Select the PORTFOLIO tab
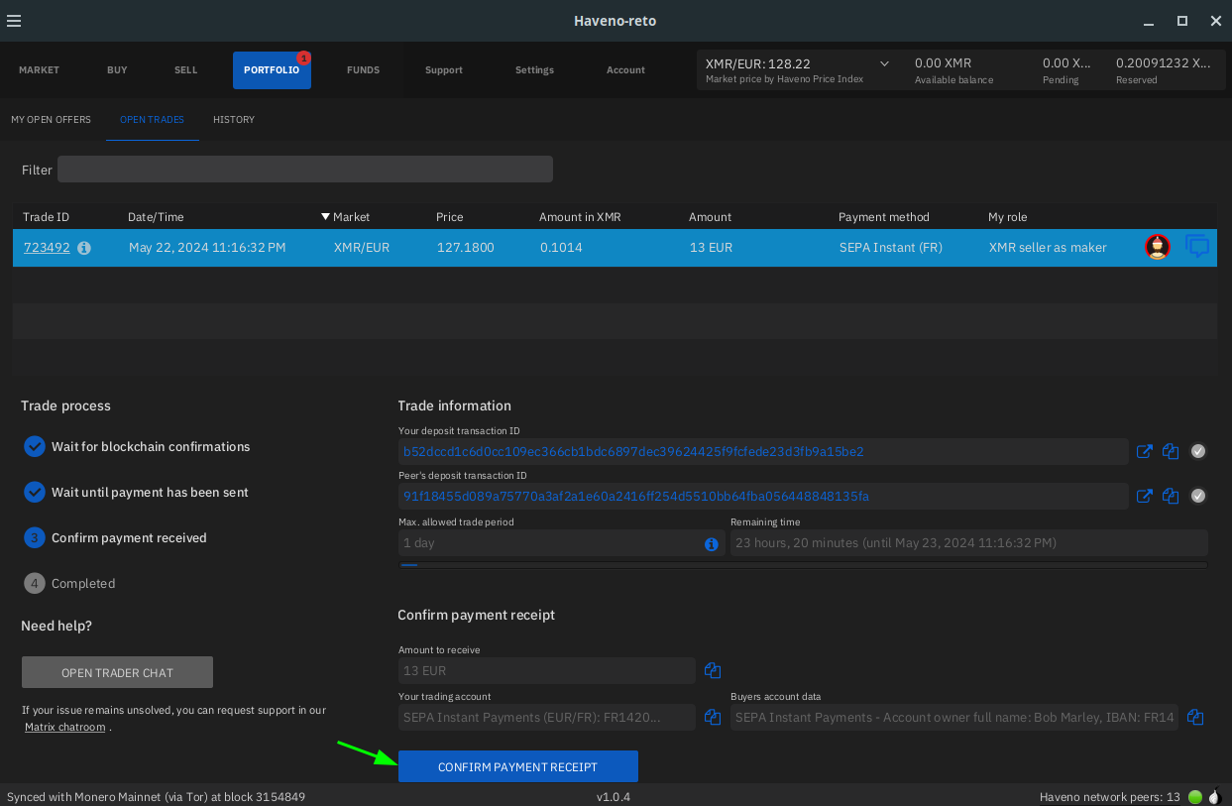This screenshot has height=806, width=1232. tap(272, 70)
